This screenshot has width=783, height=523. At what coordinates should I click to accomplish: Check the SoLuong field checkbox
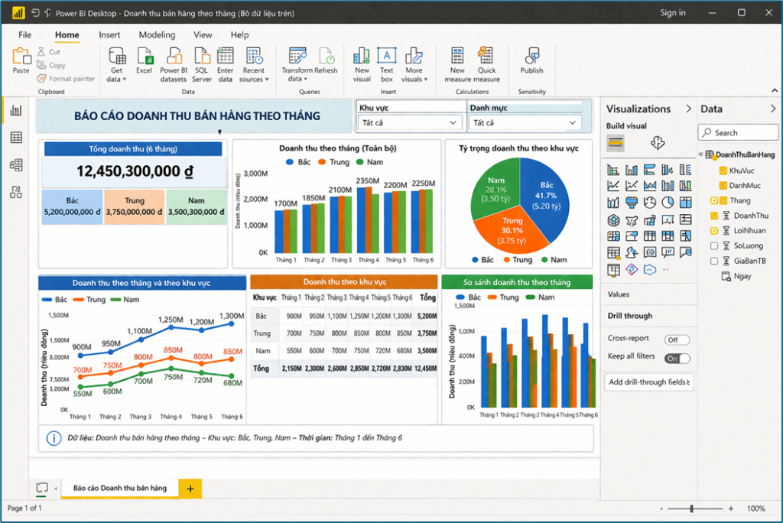(714, 245)
